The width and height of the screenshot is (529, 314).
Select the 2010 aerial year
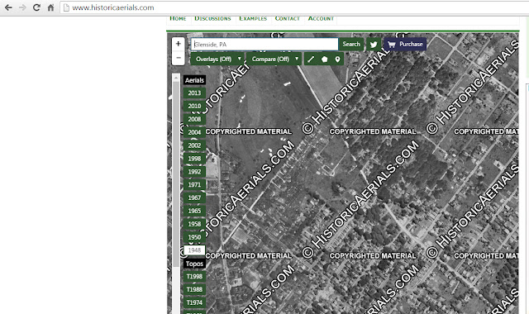tap(194, 107)
